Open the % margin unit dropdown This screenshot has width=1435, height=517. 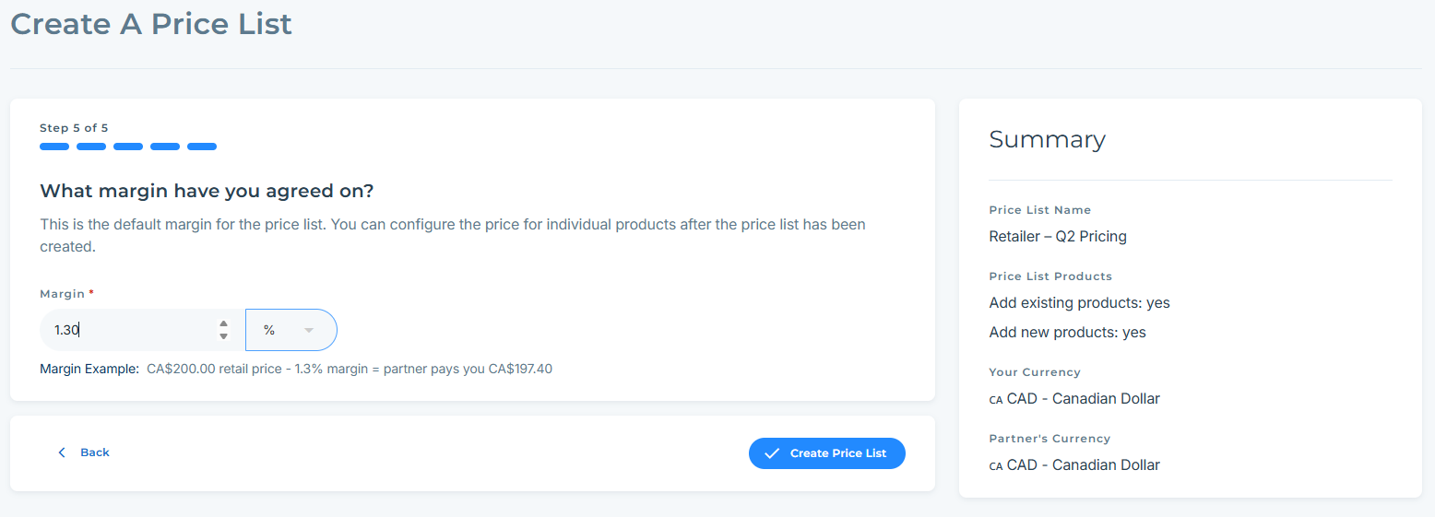click(291, 330)
